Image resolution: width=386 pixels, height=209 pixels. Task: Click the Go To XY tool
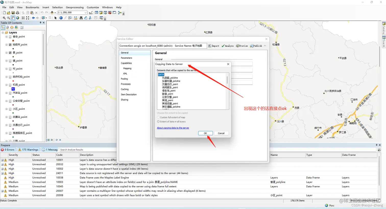point(90,18)
